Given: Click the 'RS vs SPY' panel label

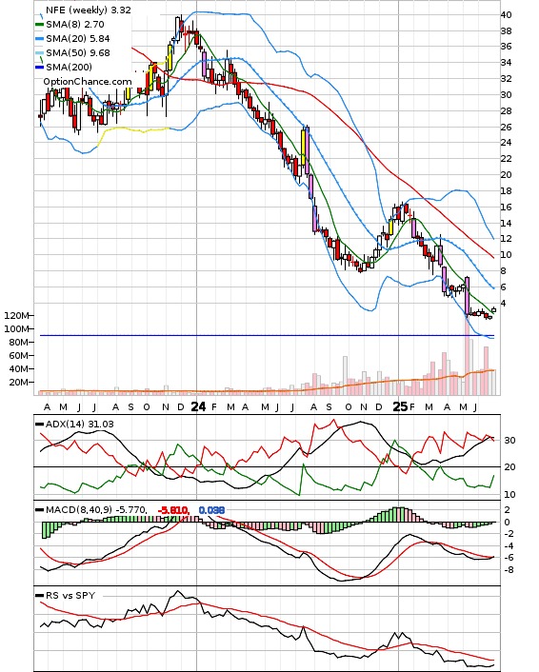Looking at the screenshot, I should [x=70, y=596].
